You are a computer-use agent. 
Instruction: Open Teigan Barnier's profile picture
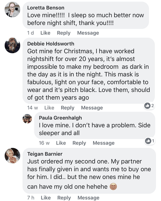pos(13,155)
